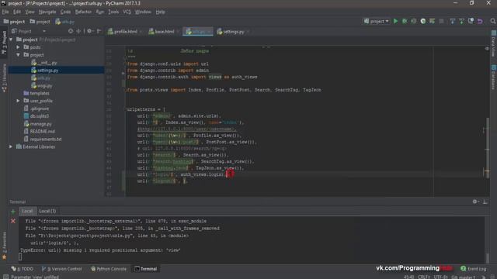
Task: Click the Scroll from Source target icon in Project panel
Action: pos(71,31)
